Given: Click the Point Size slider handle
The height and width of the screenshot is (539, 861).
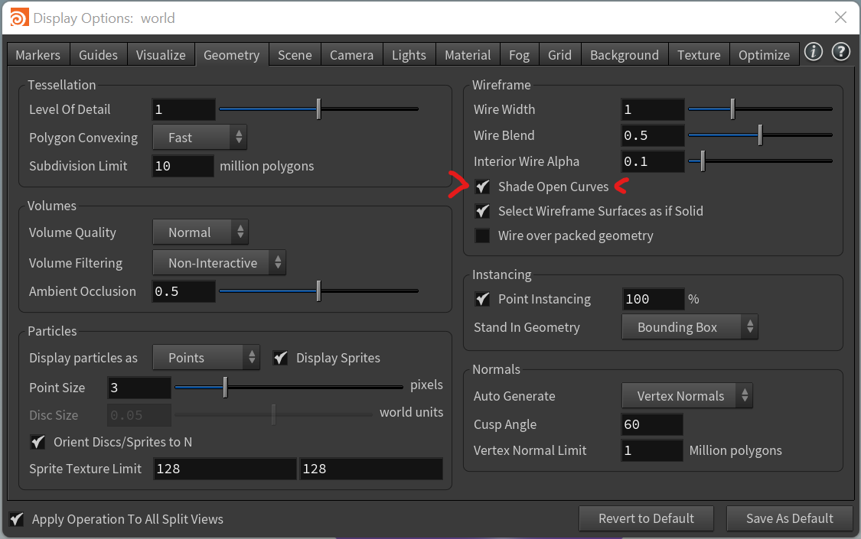Looking at the screenshot, I should coord(225,387).
